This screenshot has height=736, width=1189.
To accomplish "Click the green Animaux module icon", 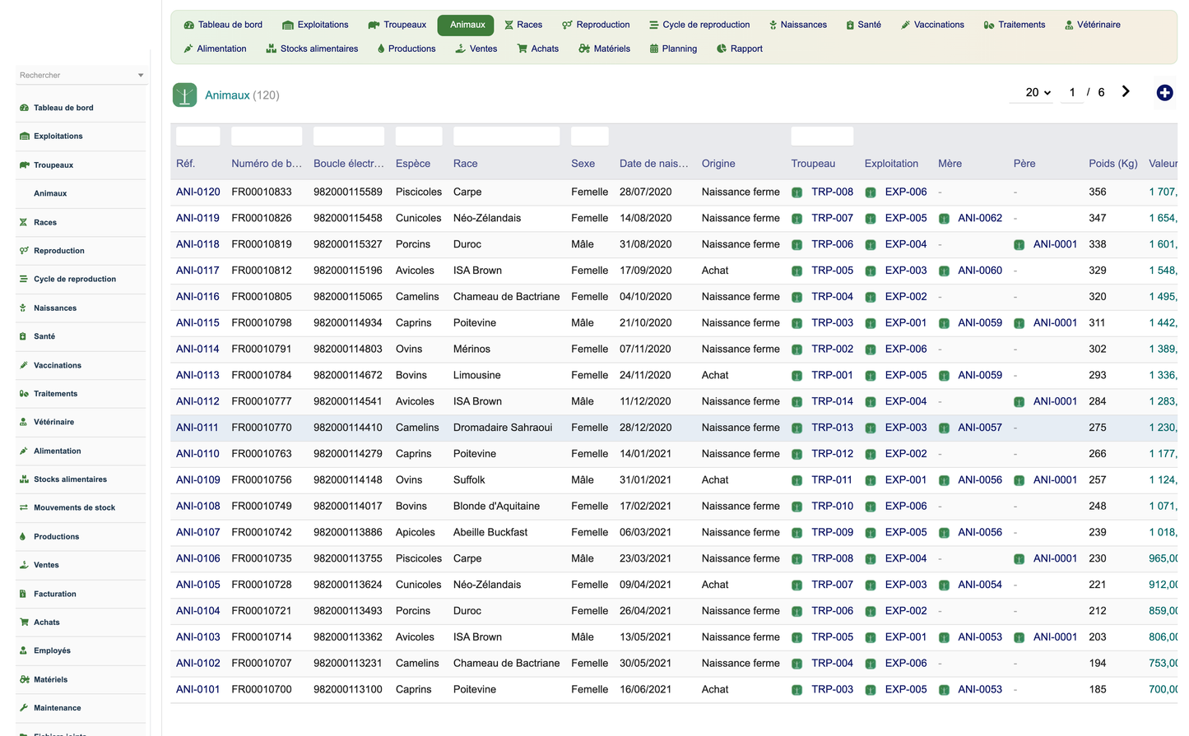I will coord(185,95).
